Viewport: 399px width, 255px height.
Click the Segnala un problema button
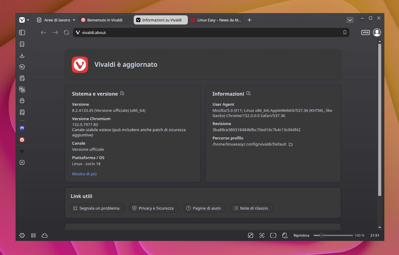click(97, 208)
